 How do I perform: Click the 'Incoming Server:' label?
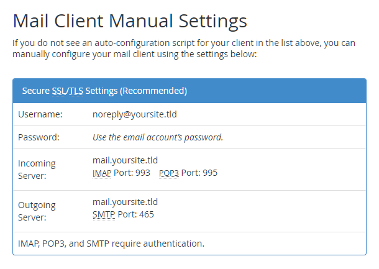[37, 170]
